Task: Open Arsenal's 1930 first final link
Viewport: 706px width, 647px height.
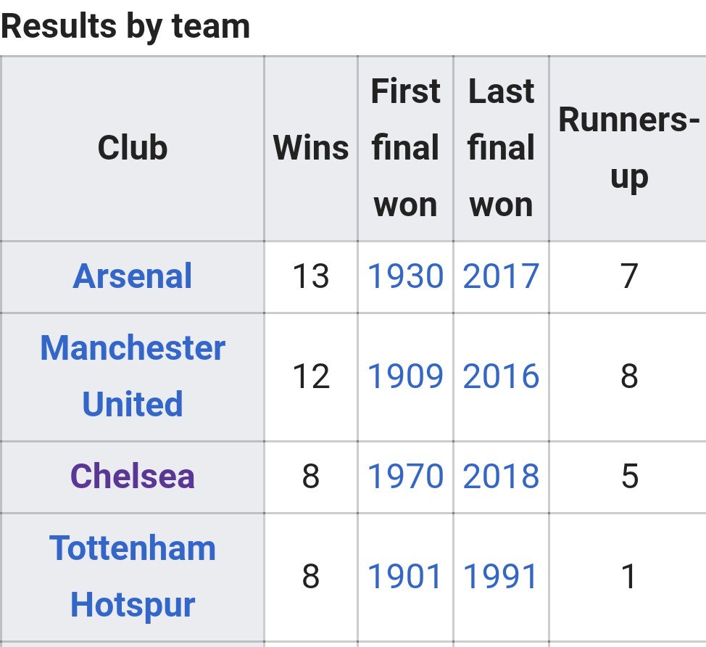Action: [x=405, y=276]
